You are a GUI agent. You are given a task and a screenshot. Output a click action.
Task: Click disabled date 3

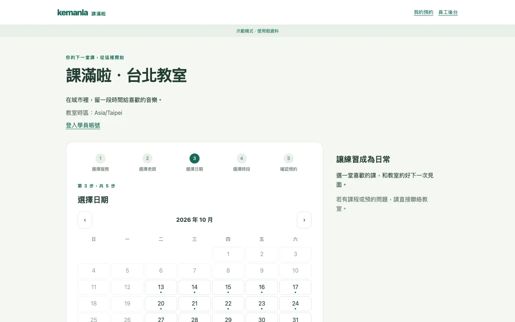[295, 254]
